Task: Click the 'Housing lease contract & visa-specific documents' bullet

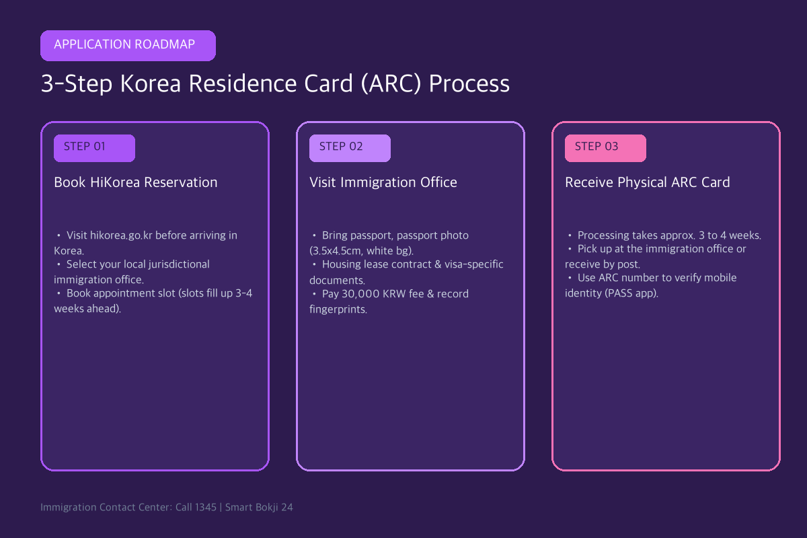Action: (406, 272)
